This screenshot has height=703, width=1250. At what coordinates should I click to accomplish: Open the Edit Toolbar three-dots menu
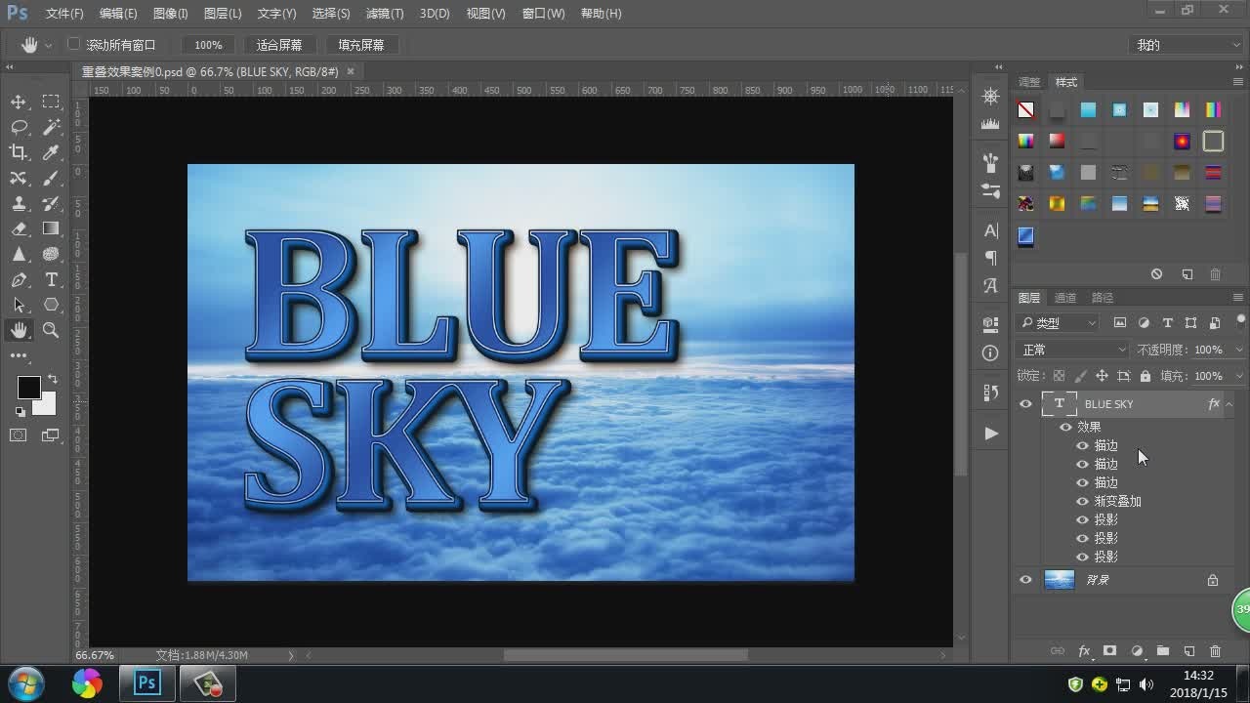pyautogui.click(x=19, y=355)
